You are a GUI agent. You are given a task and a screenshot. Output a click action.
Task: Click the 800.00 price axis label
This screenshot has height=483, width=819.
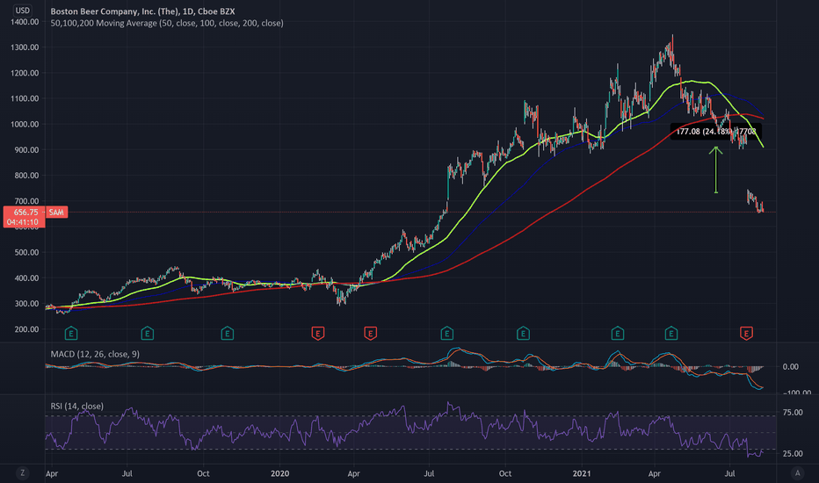[x=26, y=176]
